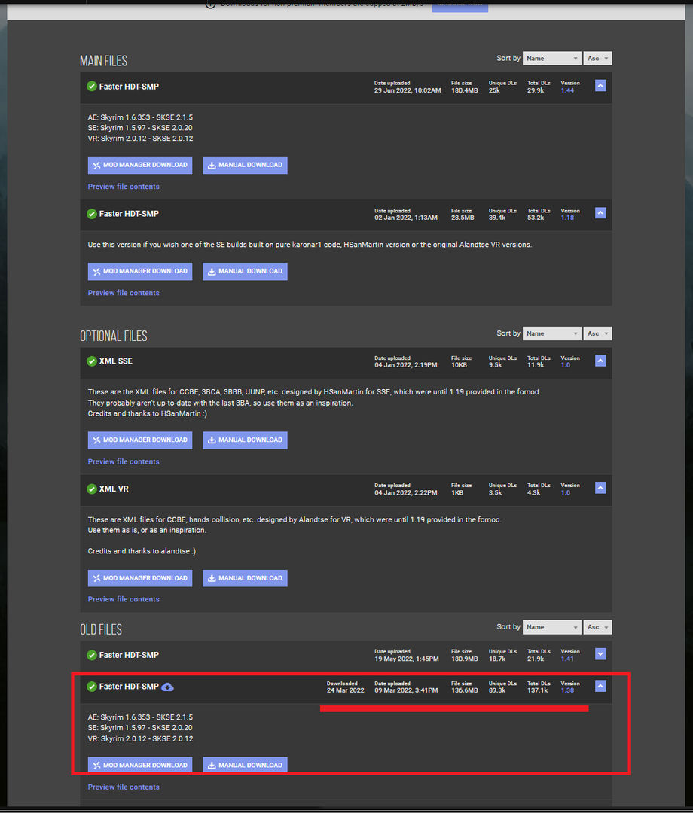Click Mod Manager Download for XML VR
The image size is (693, 813).
pos(140,578)
